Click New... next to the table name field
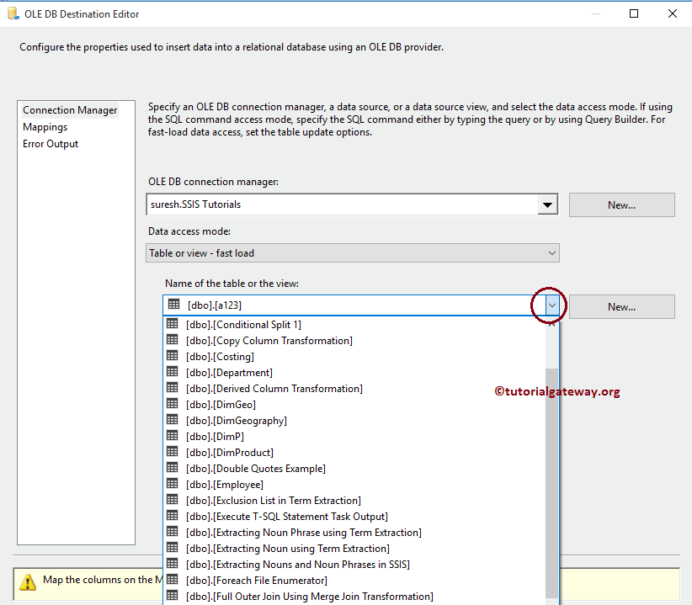The width and height of the screenshot is (692, 605). pos(621,306)
